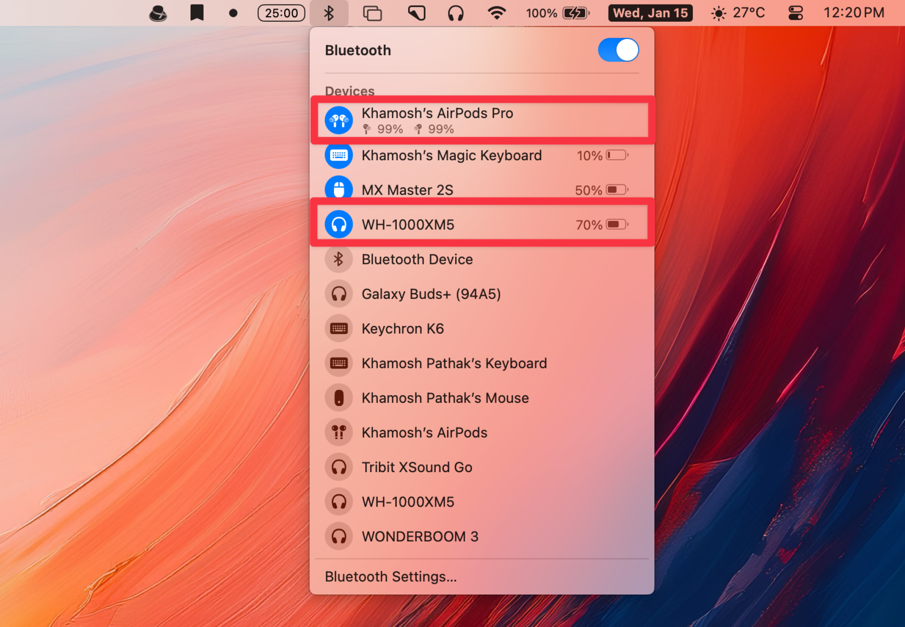This screenshot has height=627, width=905.
Task: Click the 50% battery of MX Master 2S
Action: pos(602,190)
